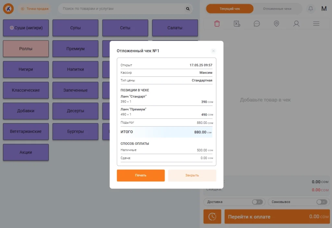This screenshot has height=228, width=332.
Task: Select the customer person icon
Action: (296, 24)
